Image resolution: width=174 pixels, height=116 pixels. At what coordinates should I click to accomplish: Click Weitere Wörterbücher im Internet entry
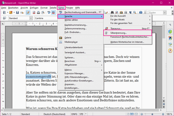pos(127,42)
